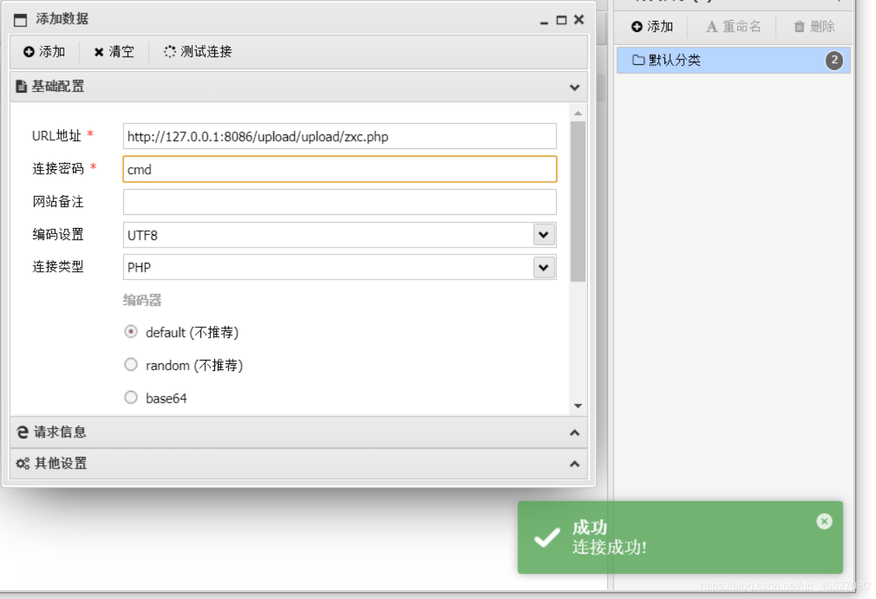Viewport: 876px width, 599px height.
Task: Select the random (不推荐) encoder radio
Action: click(130, 364)
